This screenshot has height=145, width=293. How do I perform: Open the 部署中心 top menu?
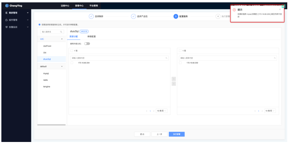[79, 6]
